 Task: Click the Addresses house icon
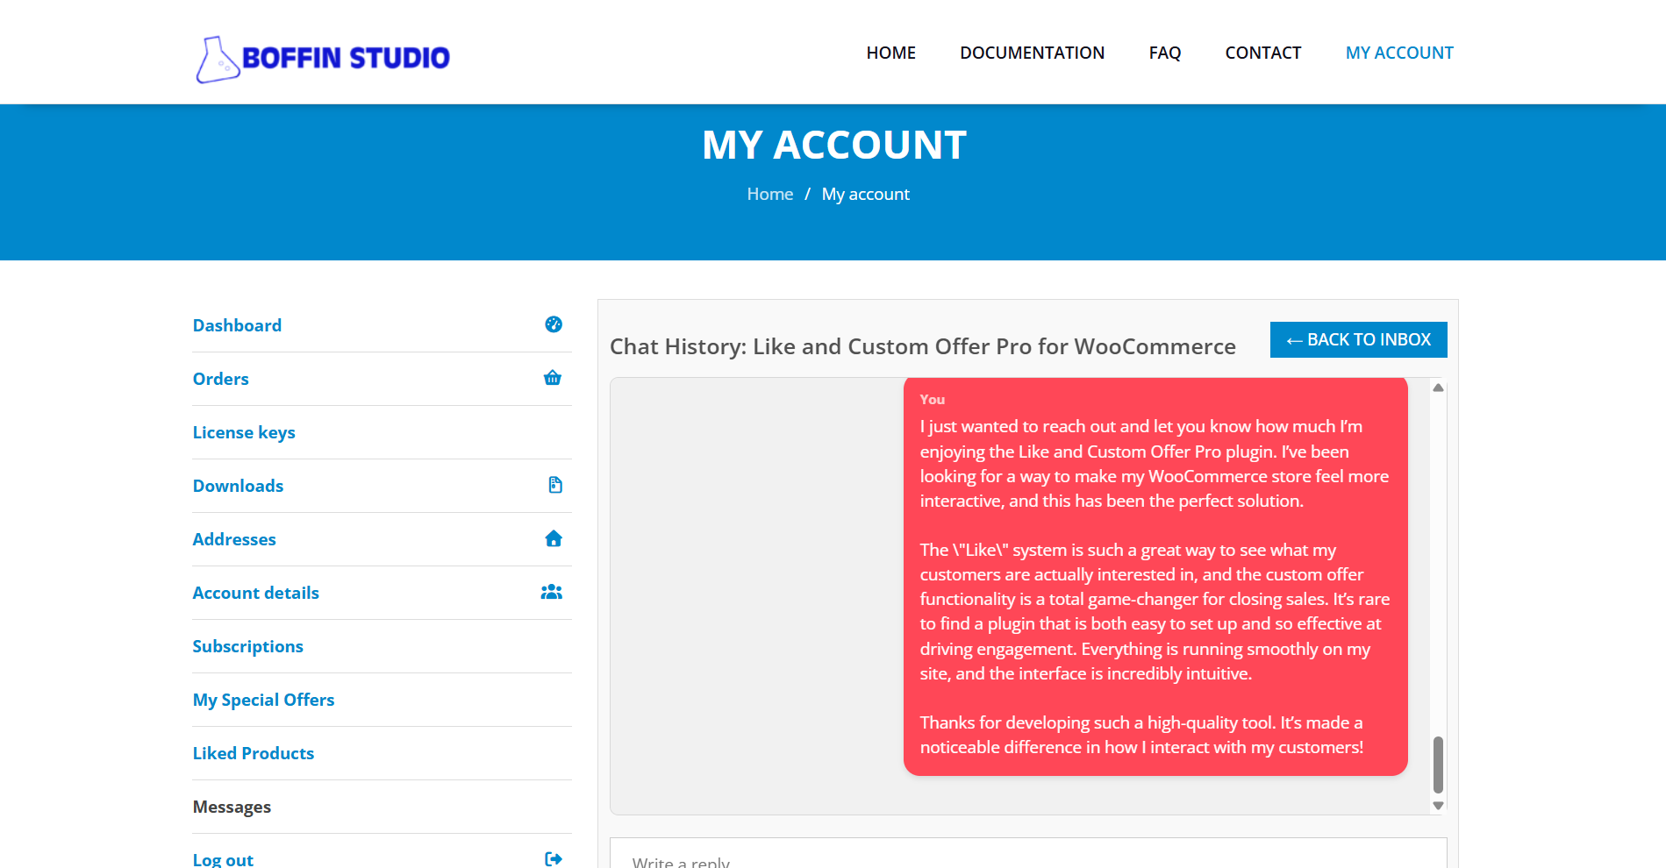(554, 538)
